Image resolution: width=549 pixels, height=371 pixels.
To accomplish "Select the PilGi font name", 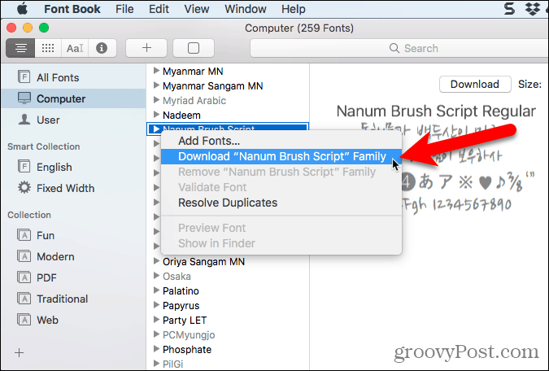I will (x=173, y=364).
